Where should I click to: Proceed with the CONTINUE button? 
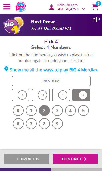[75, 159]
